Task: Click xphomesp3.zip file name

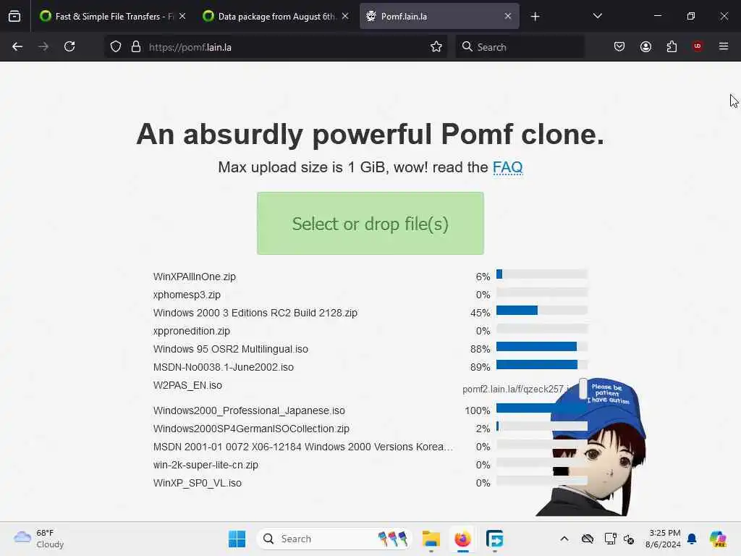Action: [187, 295]
